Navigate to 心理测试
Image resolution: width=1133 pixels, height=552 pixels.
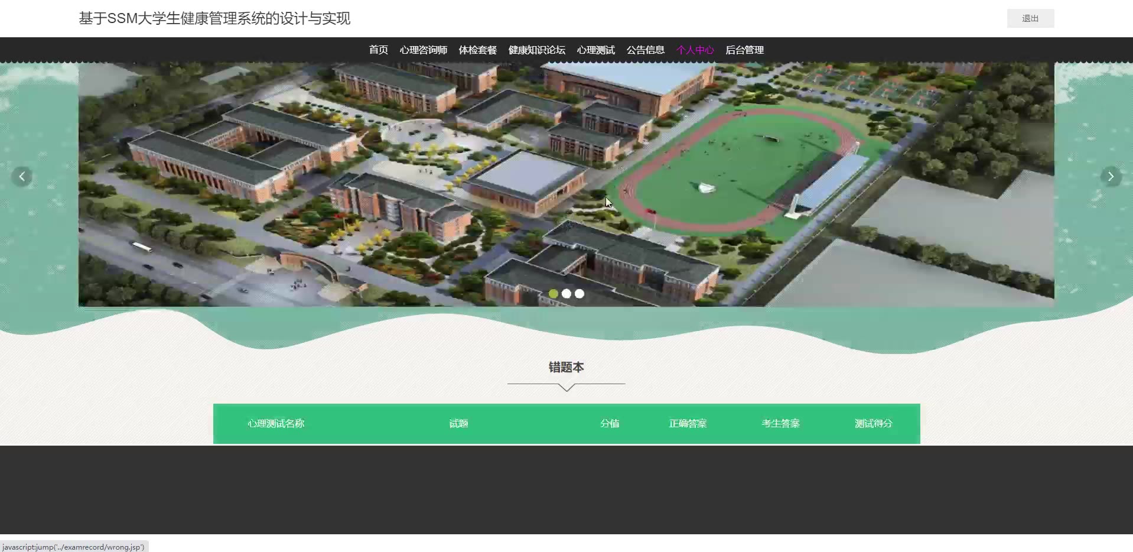[596, 50]
